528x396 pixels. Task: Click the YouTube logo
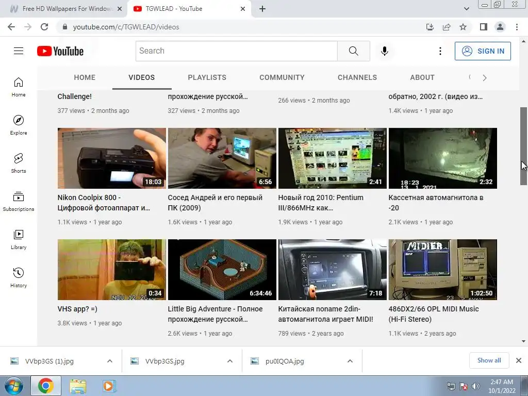click(x=60, y=51)
